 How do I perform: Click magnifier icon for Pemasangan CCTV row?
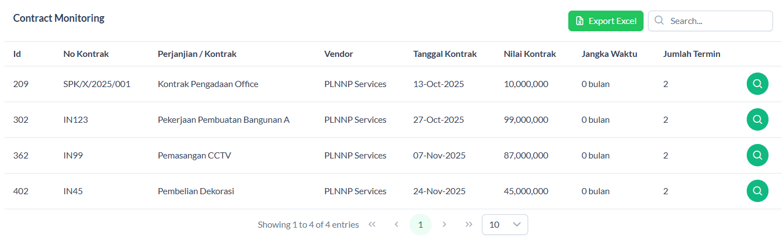coord(757,155)
